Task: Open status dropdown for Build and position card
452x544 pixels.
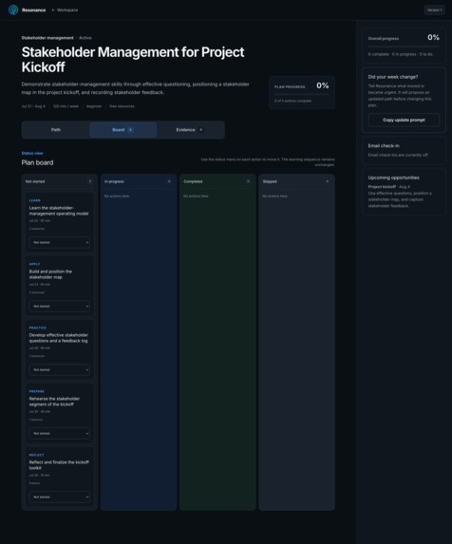Action: 59,307
